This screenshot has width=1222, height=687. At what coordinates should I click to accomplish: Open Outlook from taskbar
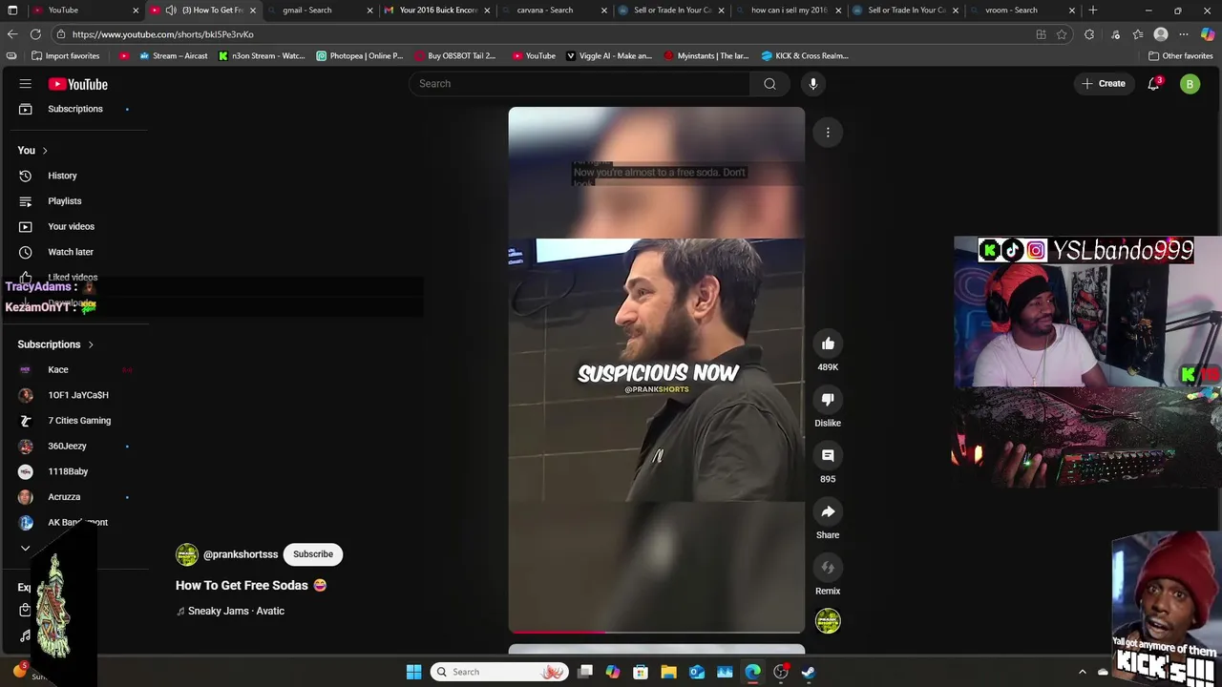697,672
